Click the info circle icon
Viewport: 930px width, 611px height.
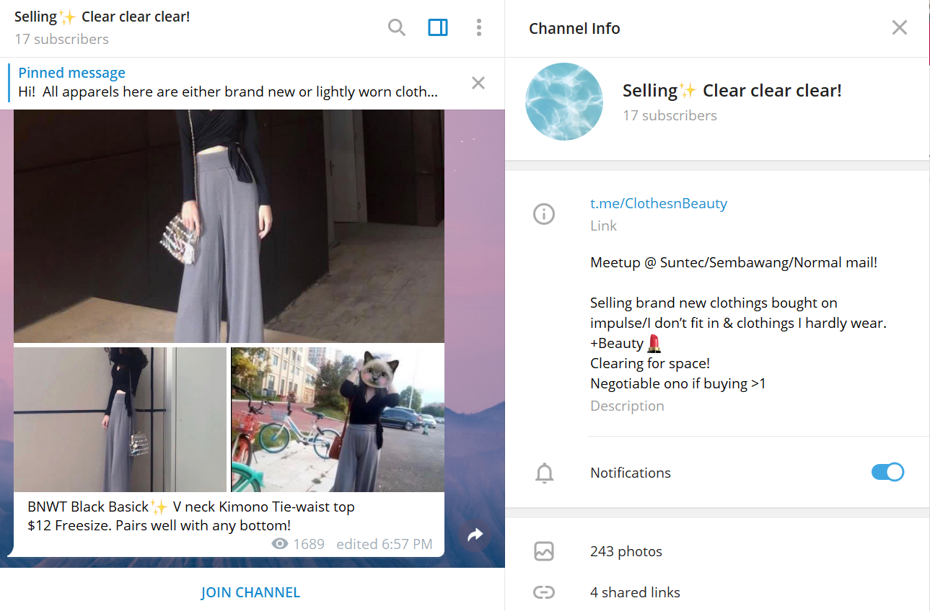coord(544,214)
